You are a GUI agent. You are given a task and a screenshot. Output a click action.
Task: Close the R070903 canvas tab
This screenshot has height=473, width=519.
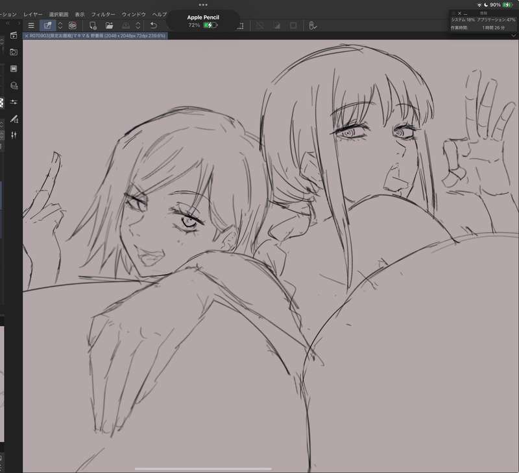tap(27, 36)
